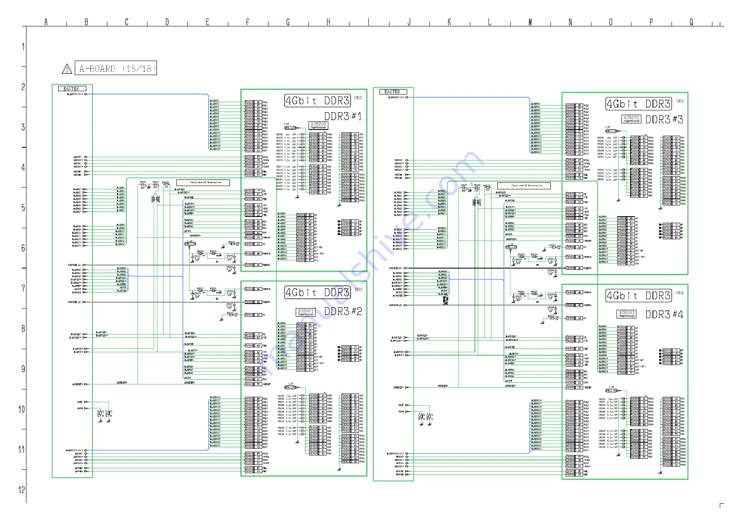Image resolution: width=738 pixels, height=521 pixels.
Task: Select the IC8201 part reference box
Action: pos(306,312)
